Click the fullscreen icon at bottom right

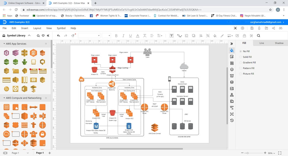[x=280, y=153]
